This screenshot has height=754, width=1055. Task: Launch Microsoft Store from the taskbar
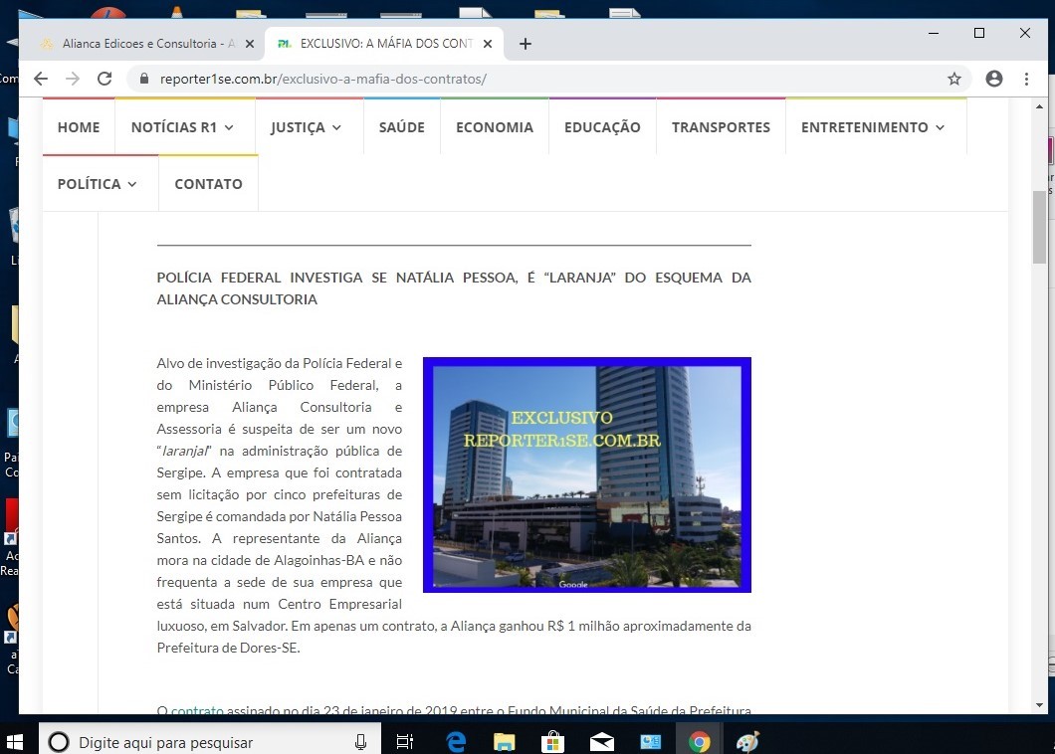coord(553,741)
